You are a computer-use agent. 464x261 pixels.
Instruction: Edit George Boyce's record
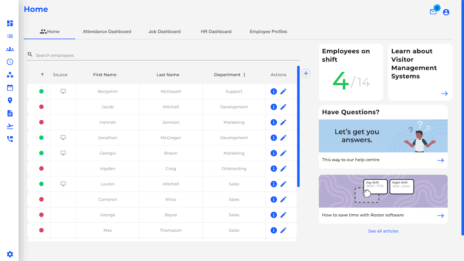283,215
